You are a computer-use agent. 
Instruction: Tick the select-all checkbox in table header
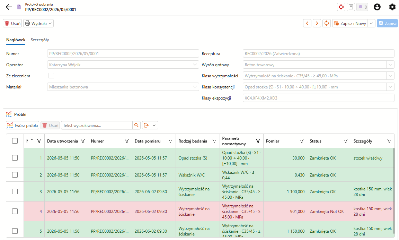[x=15, y=141]
